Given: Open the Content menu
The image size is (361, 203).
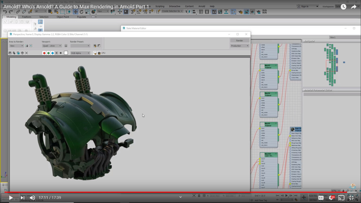Looking at the screenshot, I should 189,6.
